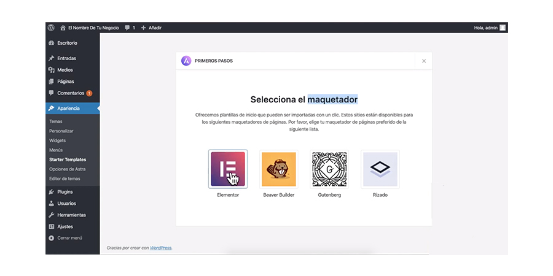Follow the WordPress footer link
This screenshot has width=553, height=276.
160,248
